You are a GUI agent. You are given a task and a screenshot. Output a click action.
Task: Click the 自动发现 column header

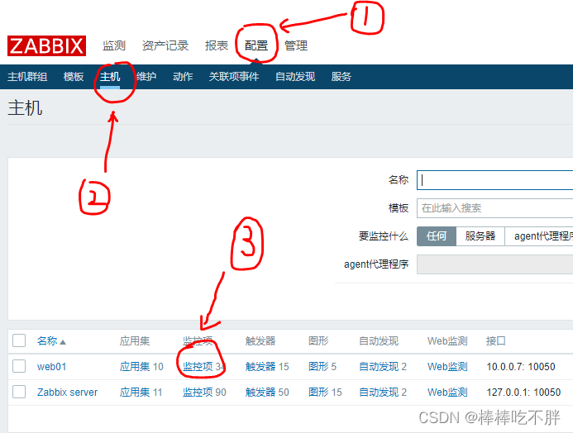tap(379, 341)
